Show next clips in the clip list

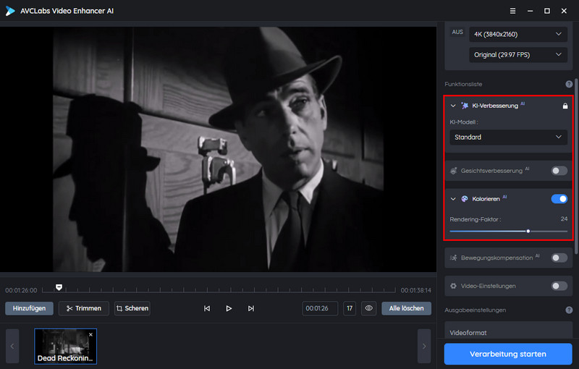424,346
